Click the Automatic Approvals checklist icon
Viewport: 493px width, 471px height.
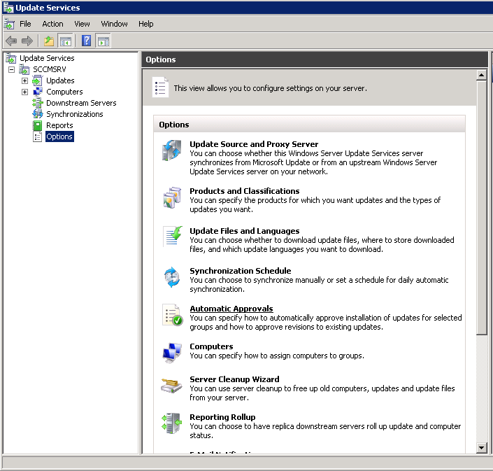coord(172,315)
